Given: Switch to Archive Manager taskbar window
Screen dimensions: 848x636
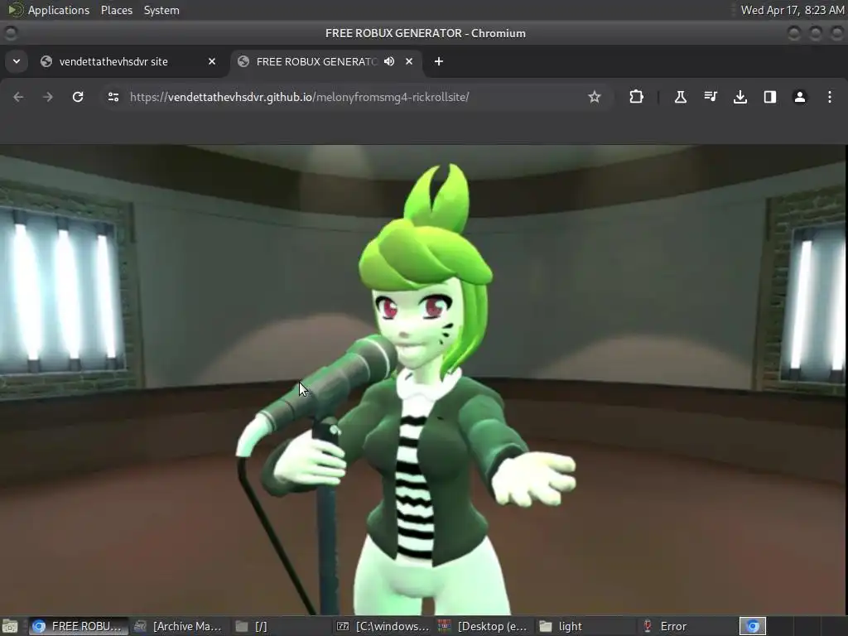Looking at the screenshot, I should [x=179, y=626].
